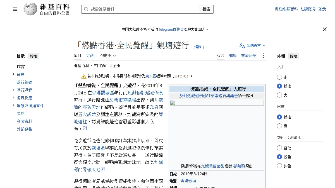
Task: Click the magnifier icon in search box
Action: (86, 9)
